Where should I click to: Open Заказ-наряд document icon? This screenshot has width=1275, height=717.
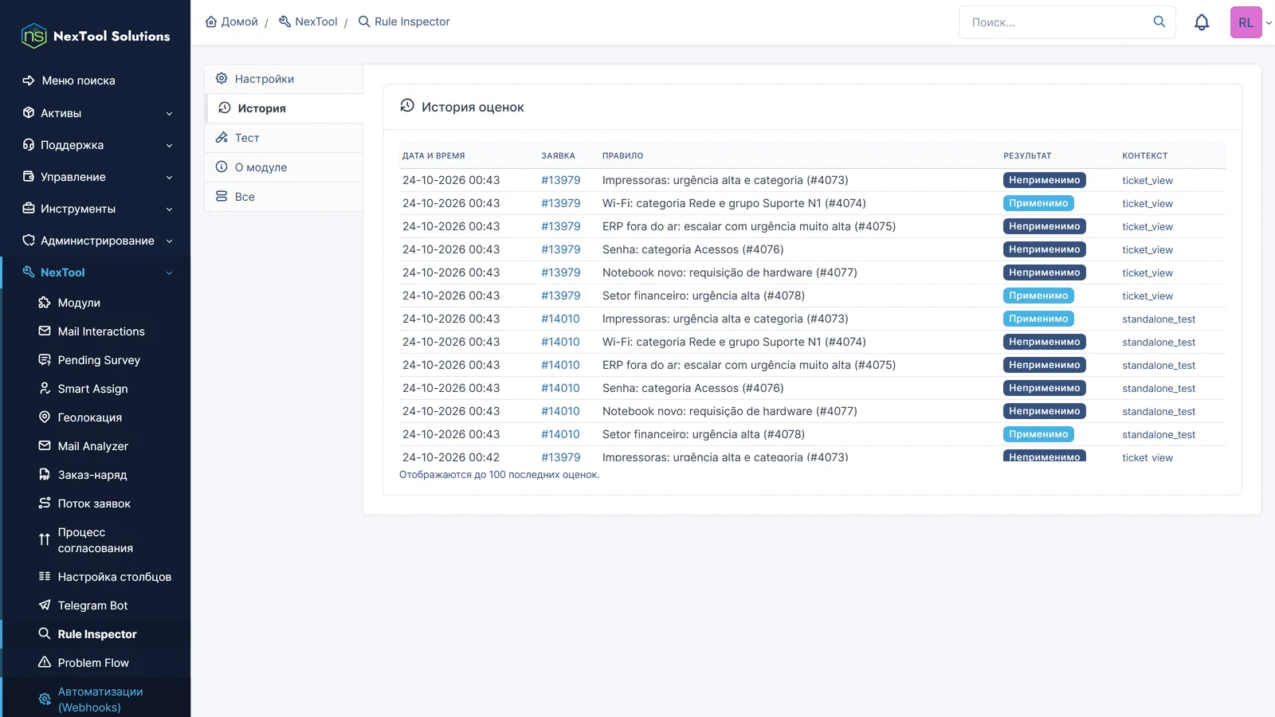[45, 475]
